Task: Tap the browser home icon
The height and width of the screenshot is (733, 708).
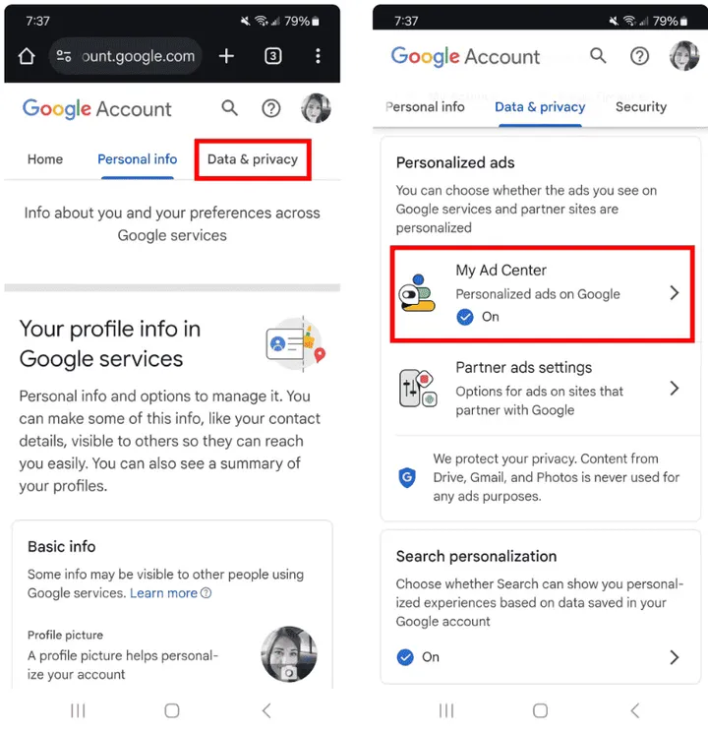Action: coord(27,56)
